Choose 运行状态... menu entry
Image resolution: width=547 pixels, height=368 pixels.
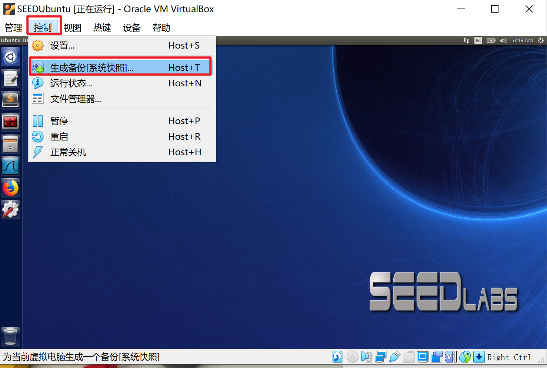click(x=122, y=83)
